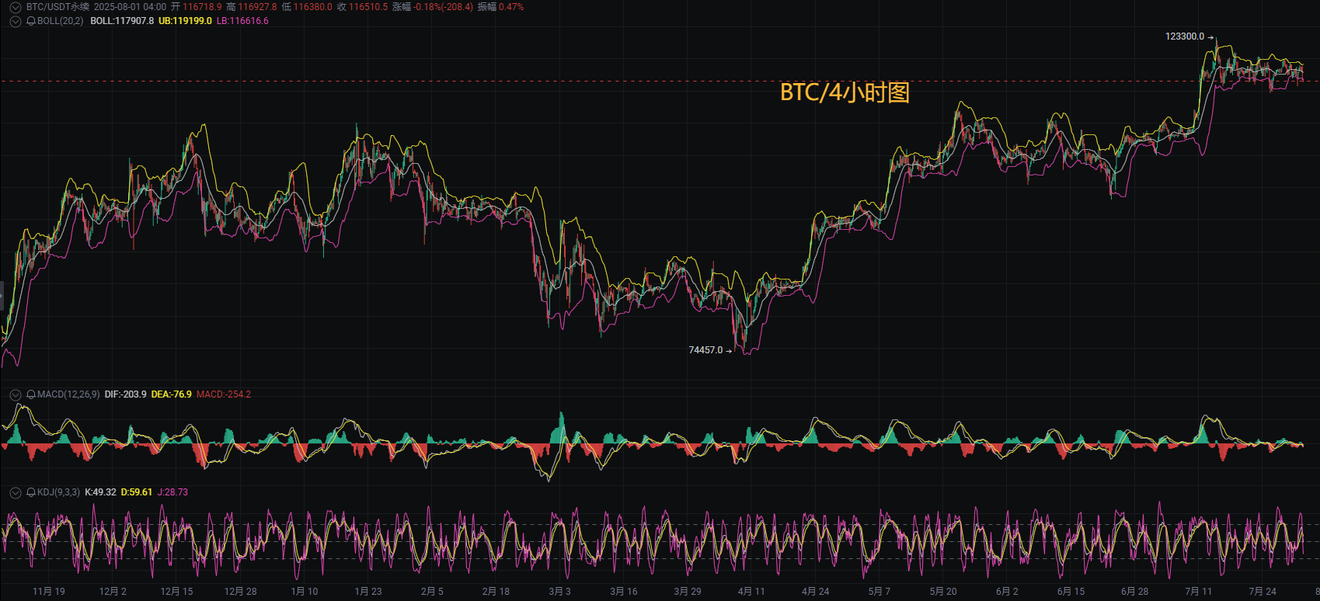Click the left edge sidebar expand handle
Viewport: 1320px width, 601px height.
(x=2, y=297)
